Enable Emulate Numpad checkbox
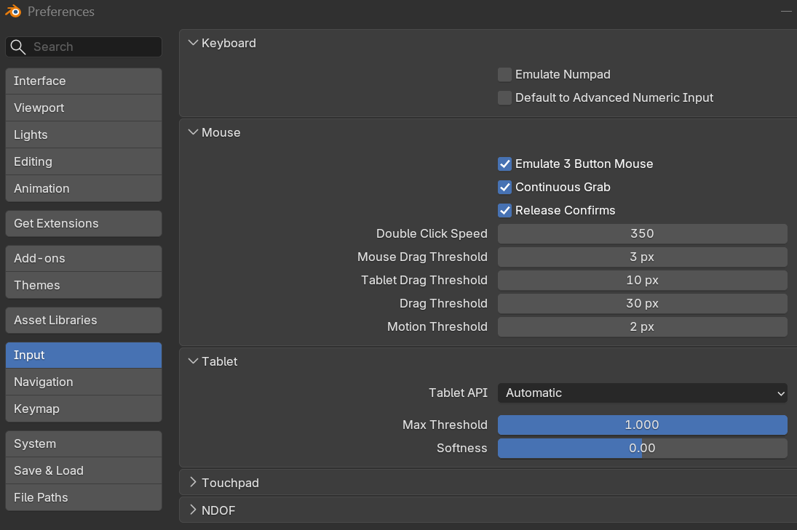Viewport: 797px width, 530px height. (504, 75)
